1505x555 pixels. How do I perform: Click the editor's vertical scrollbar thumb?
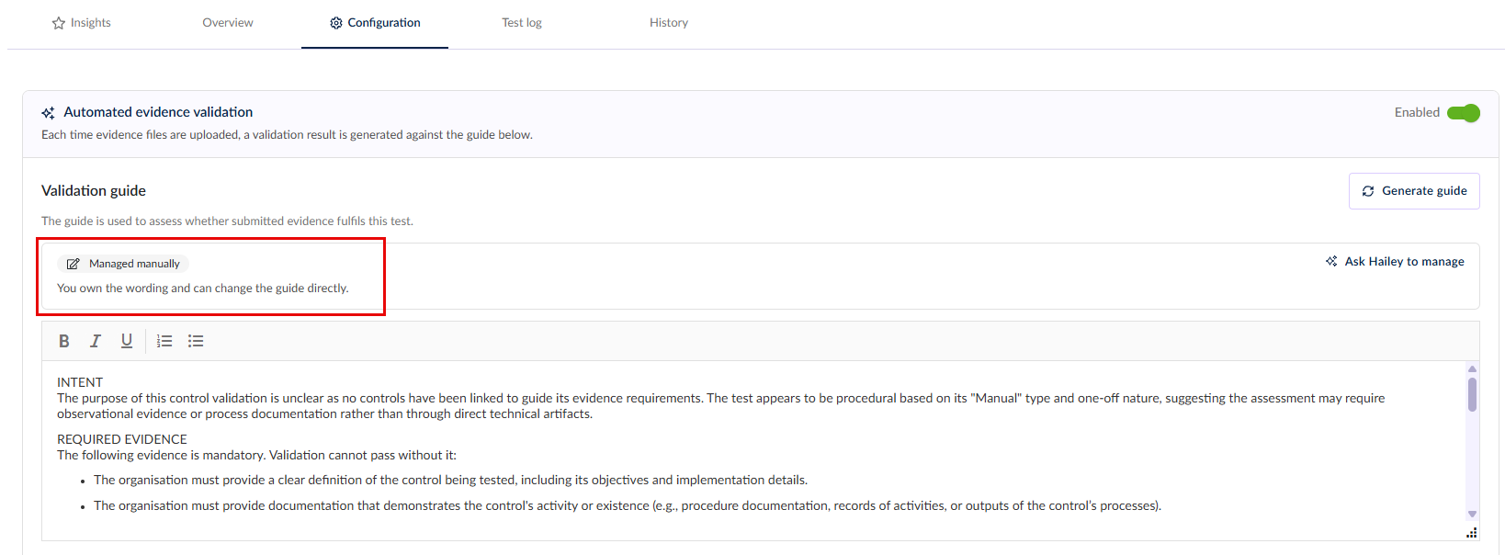(1472, 394)
